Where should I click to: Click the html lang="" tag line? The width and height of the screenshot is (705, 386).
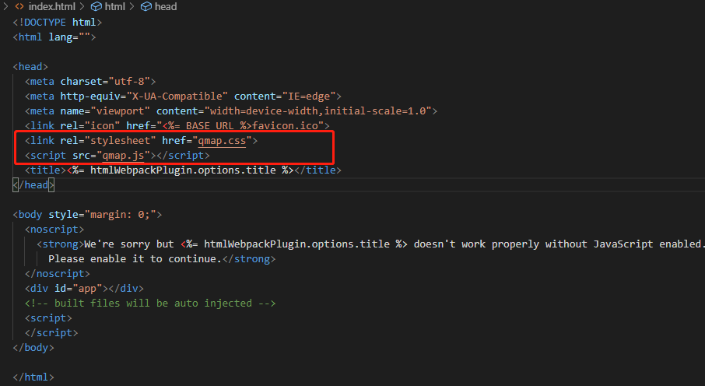click(x=54, y=37)
